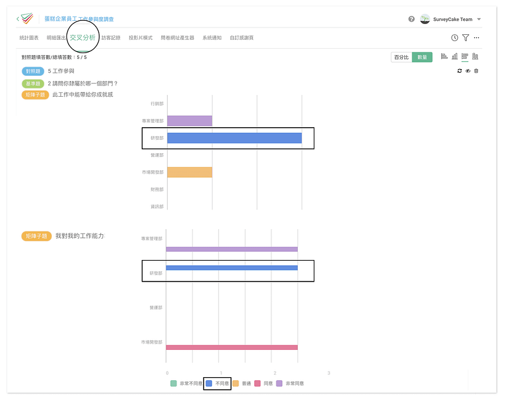This screenshot has width=506, height=398.
Task: Open the funnel filter icon
Action: [466, 38]
